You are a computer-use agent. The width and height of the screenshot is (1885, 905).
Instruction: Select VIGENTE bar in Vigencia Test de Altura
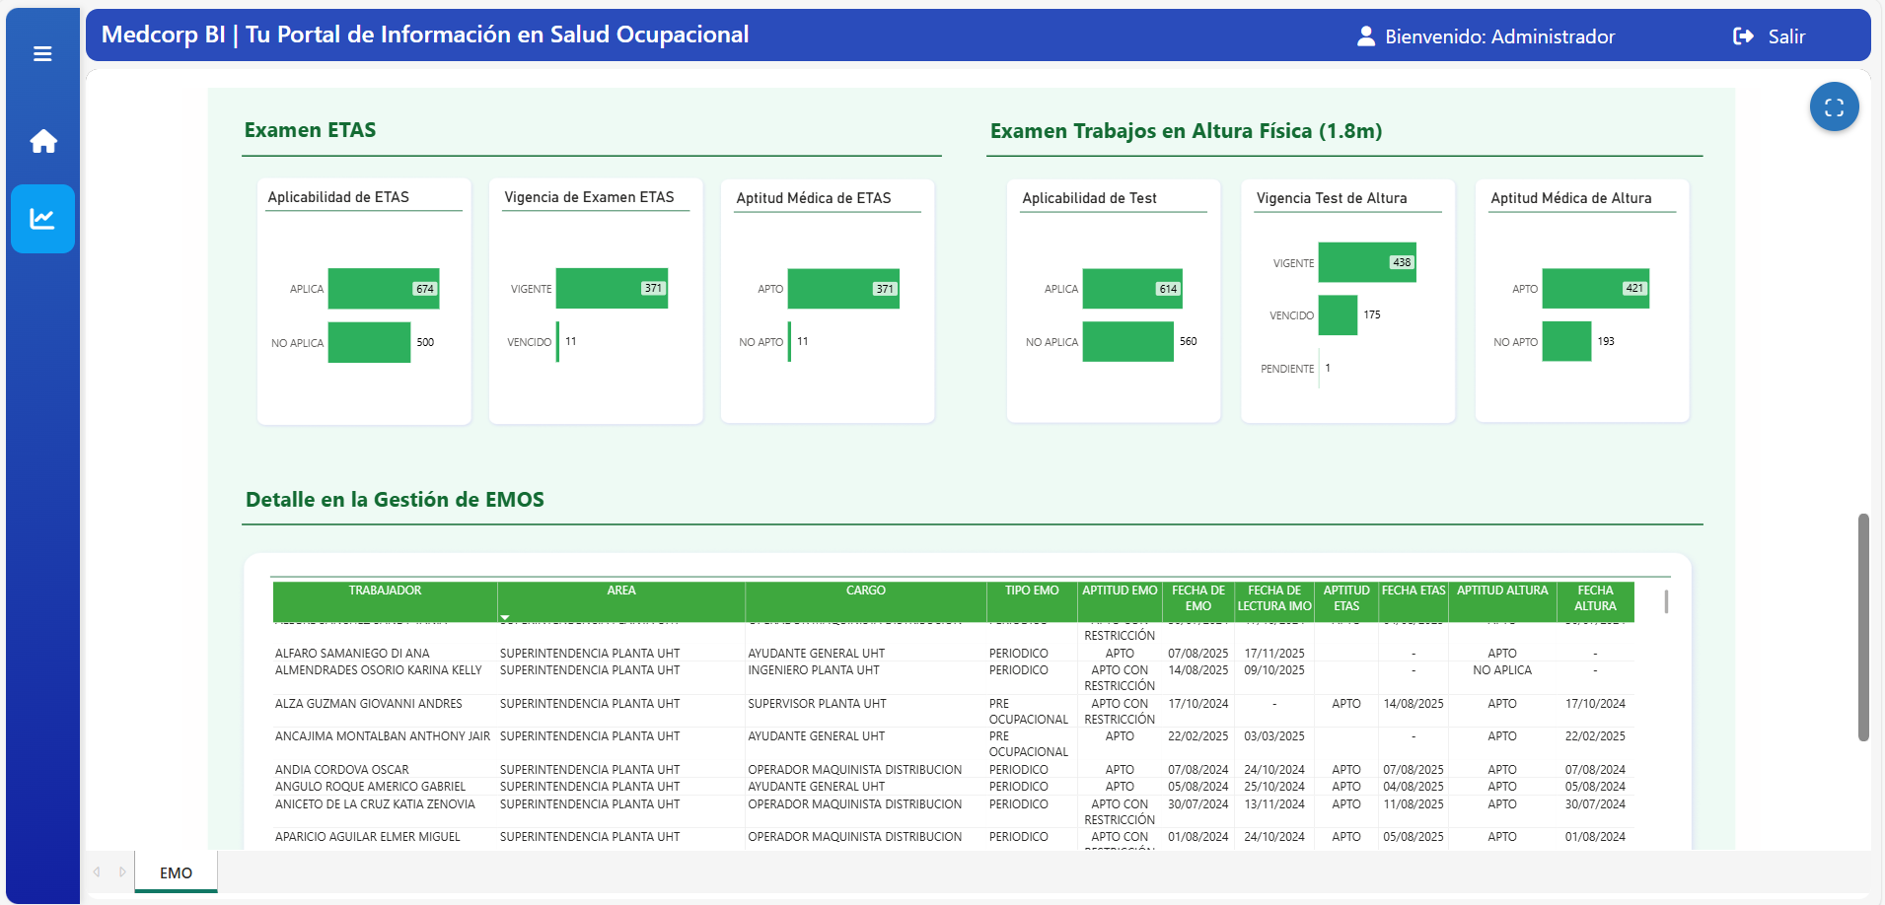(x=1366, y=262)
